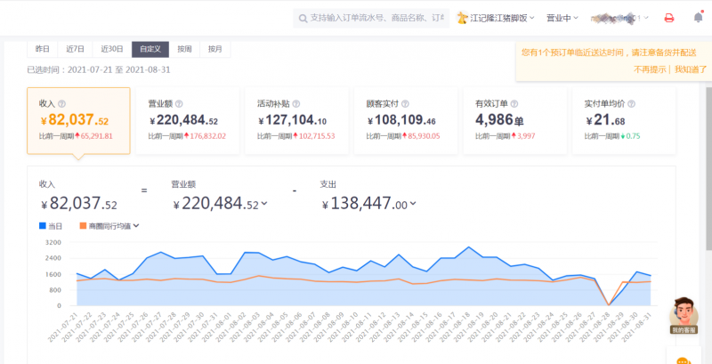Image resolution: width=712 pixels, height=364 pixels.
Task: Switch to the 按月 tab
Action: [x=214, y=50]
